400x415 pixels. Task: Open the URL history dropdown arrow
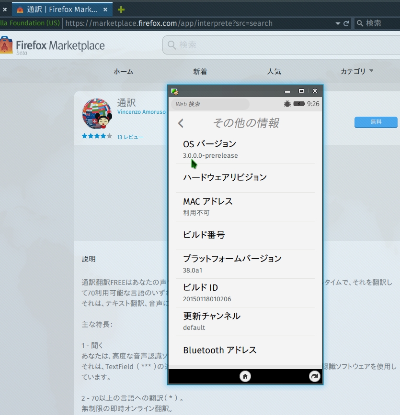click(x=338, y=23)
